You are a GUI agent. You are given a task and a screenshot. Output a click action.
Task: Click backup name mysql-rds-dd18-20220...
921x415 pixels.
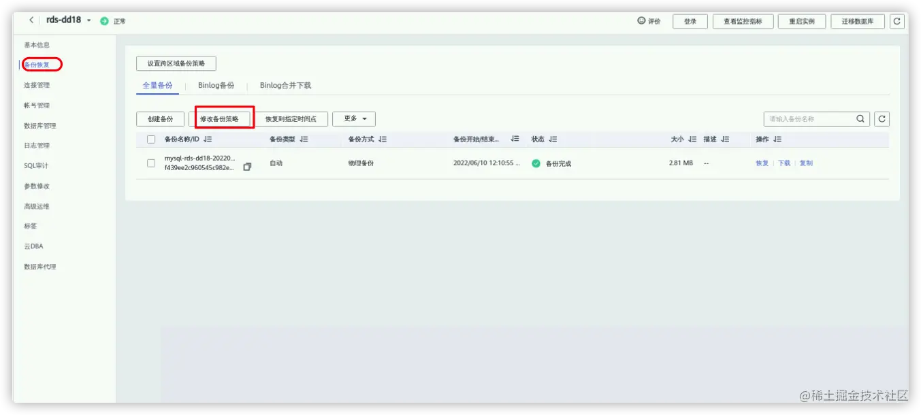tap(199, 159)
